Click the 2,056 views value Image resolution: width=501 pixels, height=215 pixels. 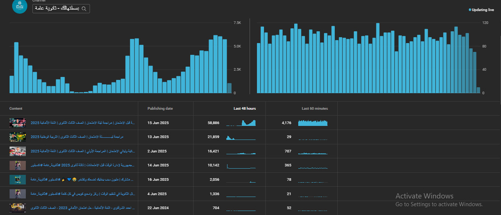coord(215,179)
